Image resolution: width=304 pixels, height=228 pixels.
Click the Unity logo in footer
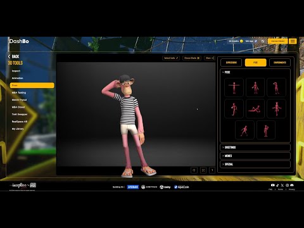coord(165,187)
